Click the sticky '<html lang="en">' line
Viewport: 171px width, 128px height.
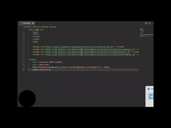pyautogui.click(x=36, y=30)
